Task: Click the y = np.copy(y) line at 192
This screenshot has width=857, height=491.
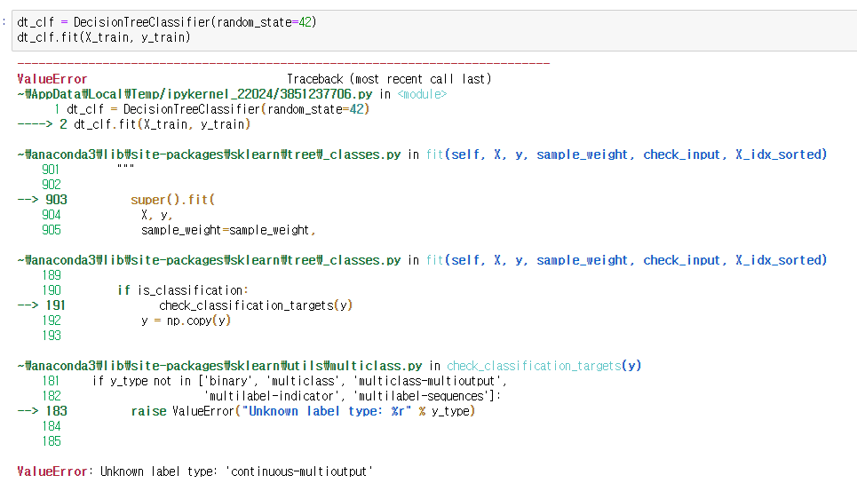Action: (x=186, y=321)
